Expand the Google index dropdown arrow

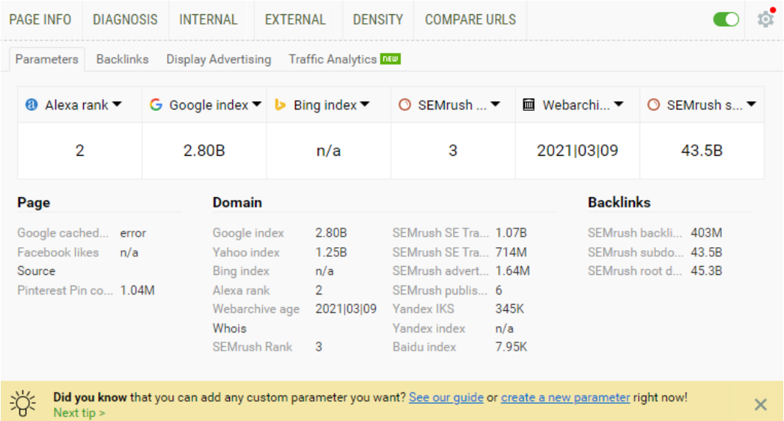[x=257, y=104]
